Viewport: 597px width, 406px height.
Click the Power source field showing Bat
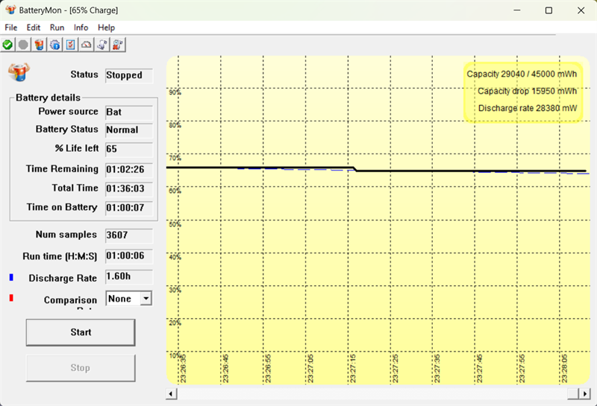click(x=129, y=112)
